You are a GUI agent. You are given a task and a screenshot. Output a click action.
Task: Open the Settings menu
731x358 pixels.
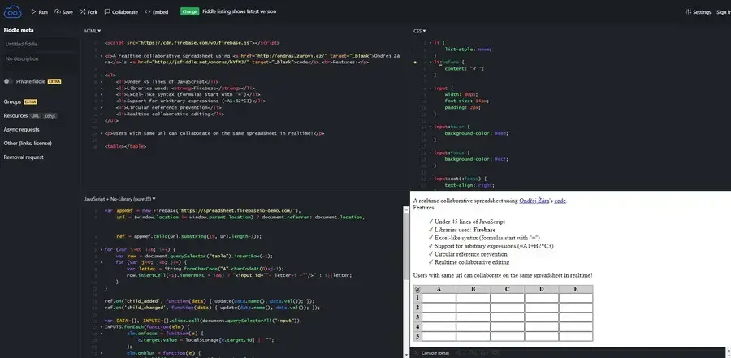698,12
